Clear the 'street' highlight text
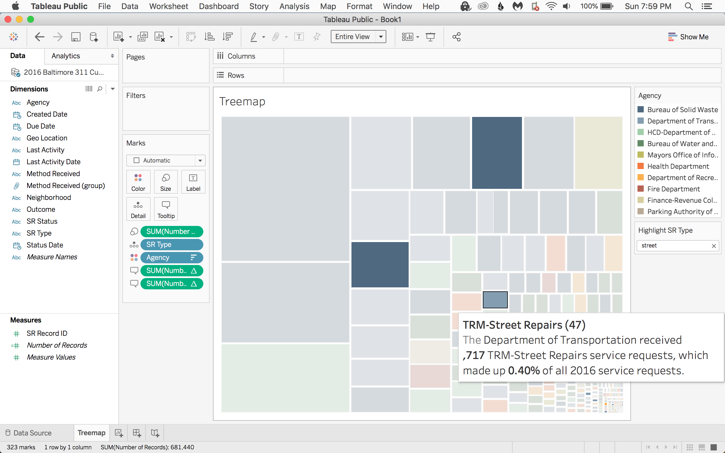Image resolution: width=725 pixels, height=453 pixels. [714, 246]
